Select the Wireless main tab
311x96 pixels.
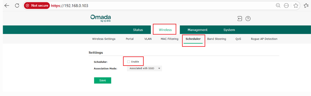click(x=165, y=30)
